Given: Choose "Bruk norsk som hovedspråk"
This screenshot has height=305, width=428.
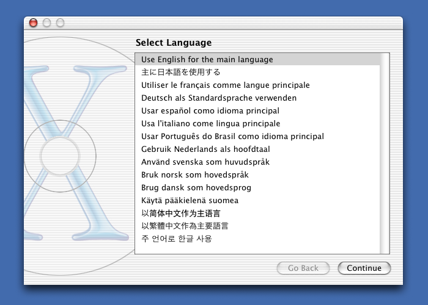Looking at the screenshot, I should (x=257, y=174).
